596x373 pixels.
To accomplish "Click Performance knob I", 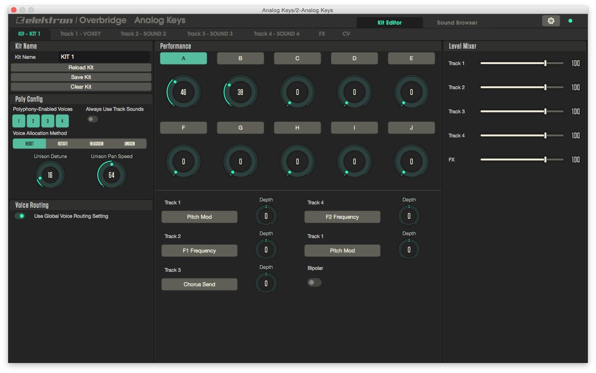I will click(355, 161).
